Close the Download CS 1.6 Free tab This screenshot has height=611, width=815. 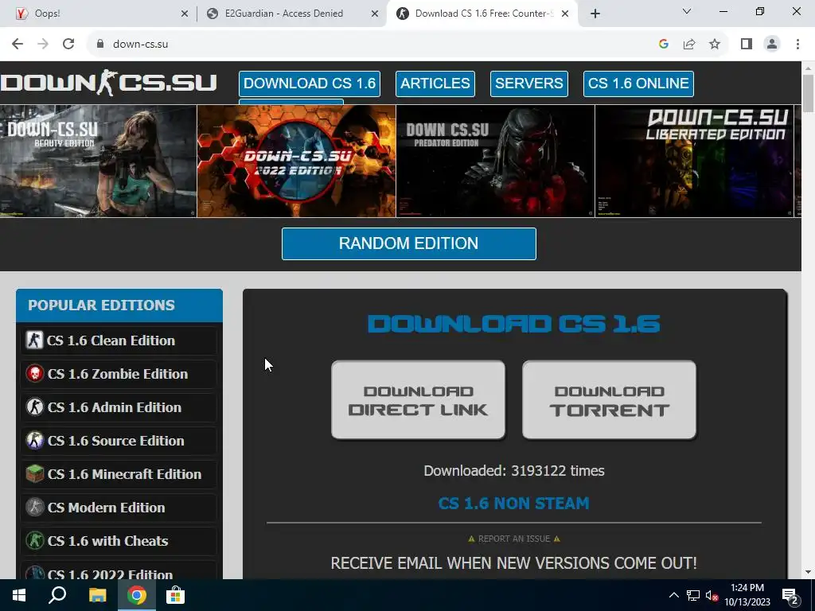point(565,14)
